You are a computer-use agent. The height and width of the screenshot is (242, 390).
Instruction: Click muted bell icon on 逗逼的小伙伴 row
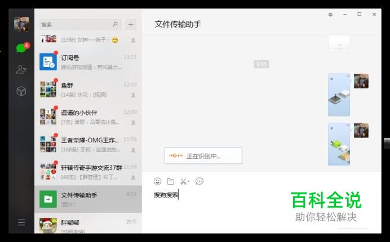pos(134,123)
